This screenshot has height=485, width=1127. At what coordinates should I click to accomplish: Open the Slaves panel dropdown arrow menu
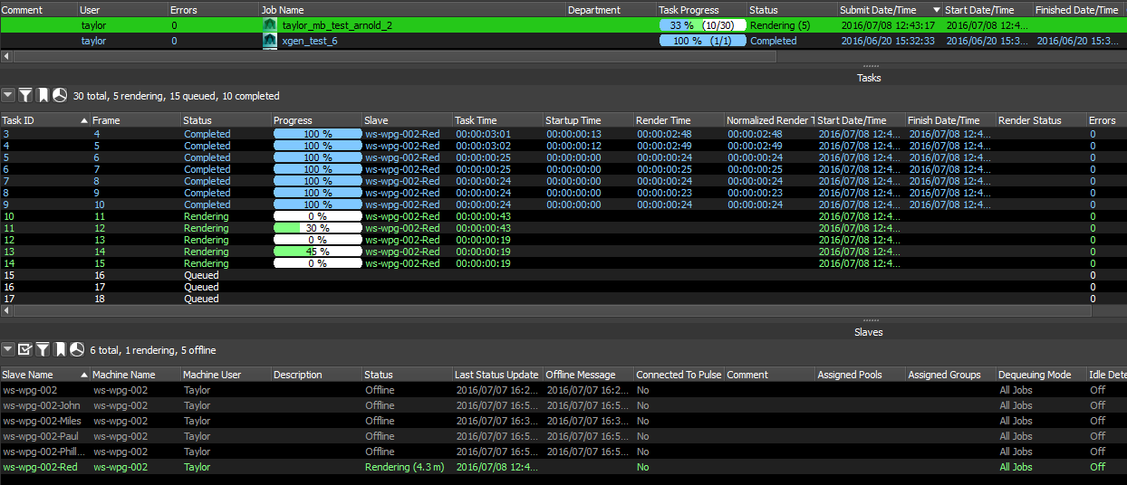click(x=8, y=349)
